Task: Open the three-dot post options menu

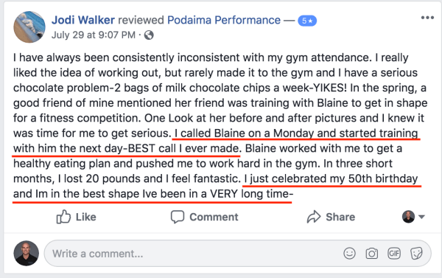Action: click(427, 18)
